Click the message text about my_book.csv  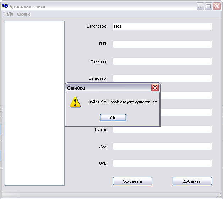[122, 102]
